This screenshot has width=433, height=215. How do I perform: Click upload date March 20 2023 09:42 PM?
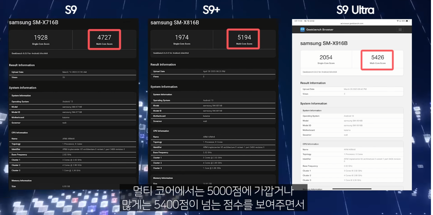pos(355,89)
